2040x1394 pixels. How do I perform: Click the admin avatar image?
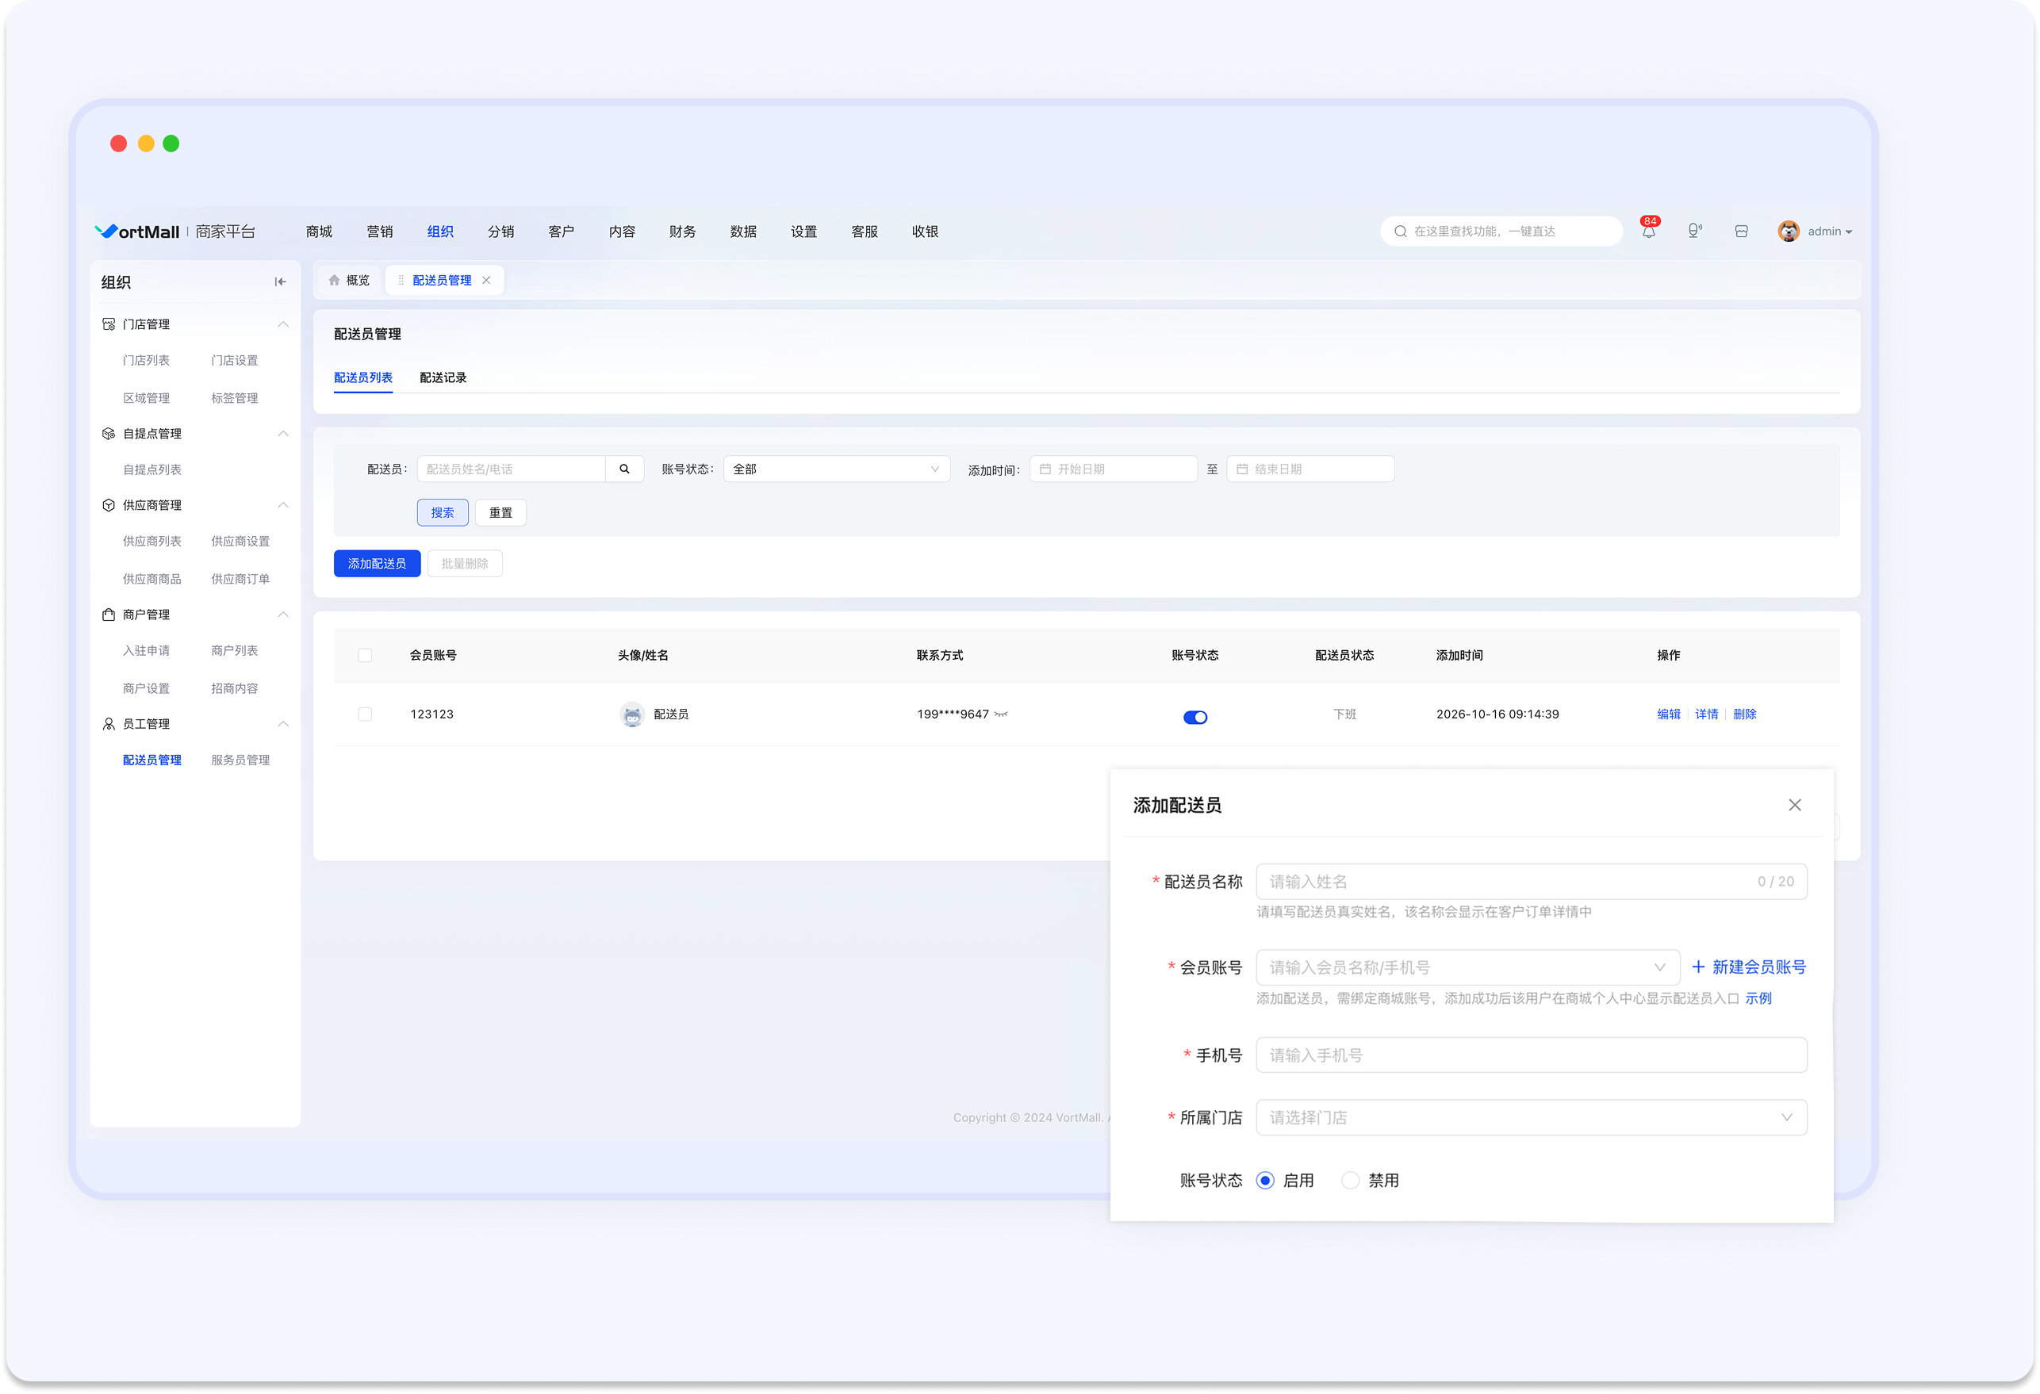[x=1788, y=232]
